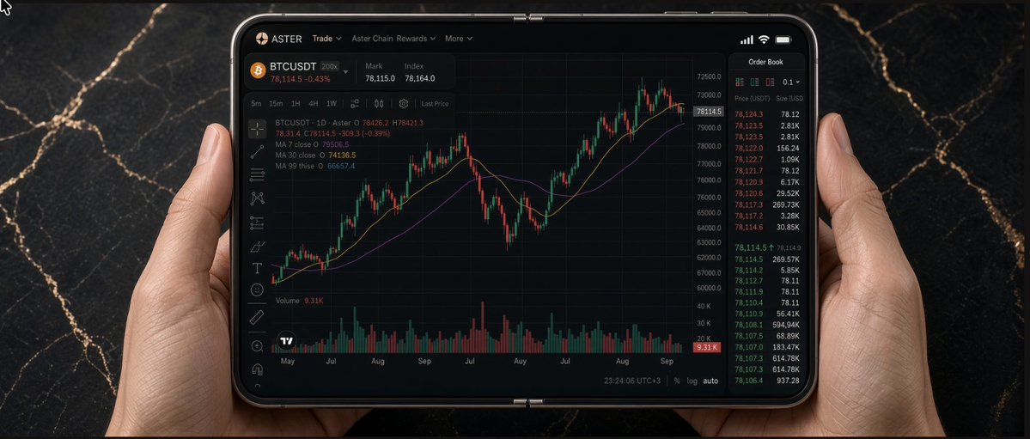Screen dimensions: 1030x439
Task: Open the emoji sticker tool
Action: 257,290
